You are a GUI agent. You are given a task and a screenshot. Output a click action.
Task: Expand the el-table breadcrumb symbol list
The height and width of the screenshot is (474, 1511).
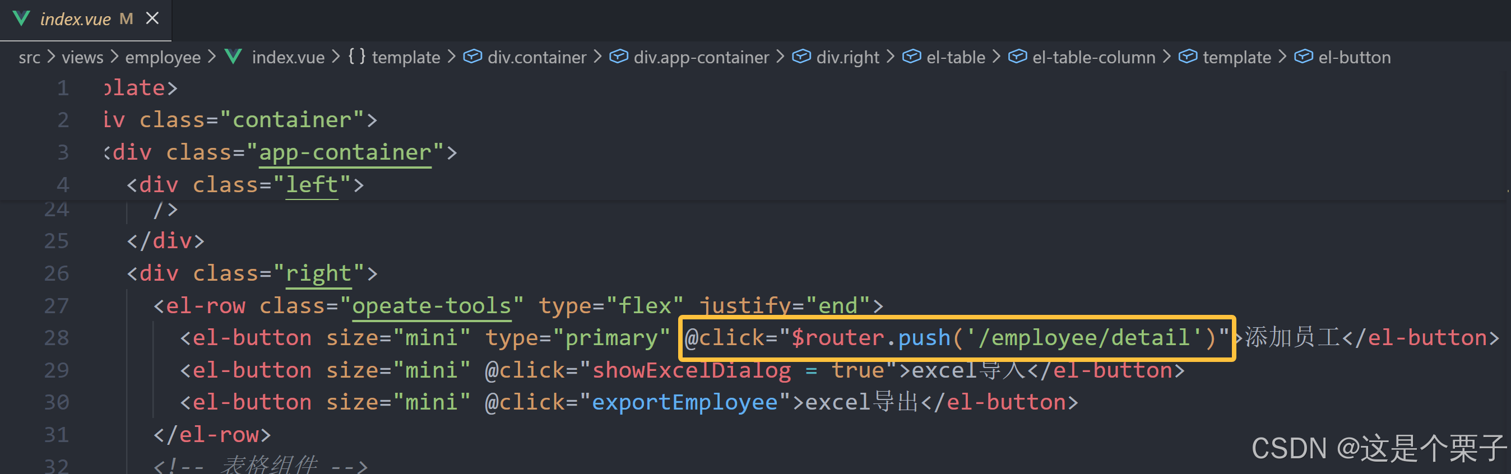(956, 58)
